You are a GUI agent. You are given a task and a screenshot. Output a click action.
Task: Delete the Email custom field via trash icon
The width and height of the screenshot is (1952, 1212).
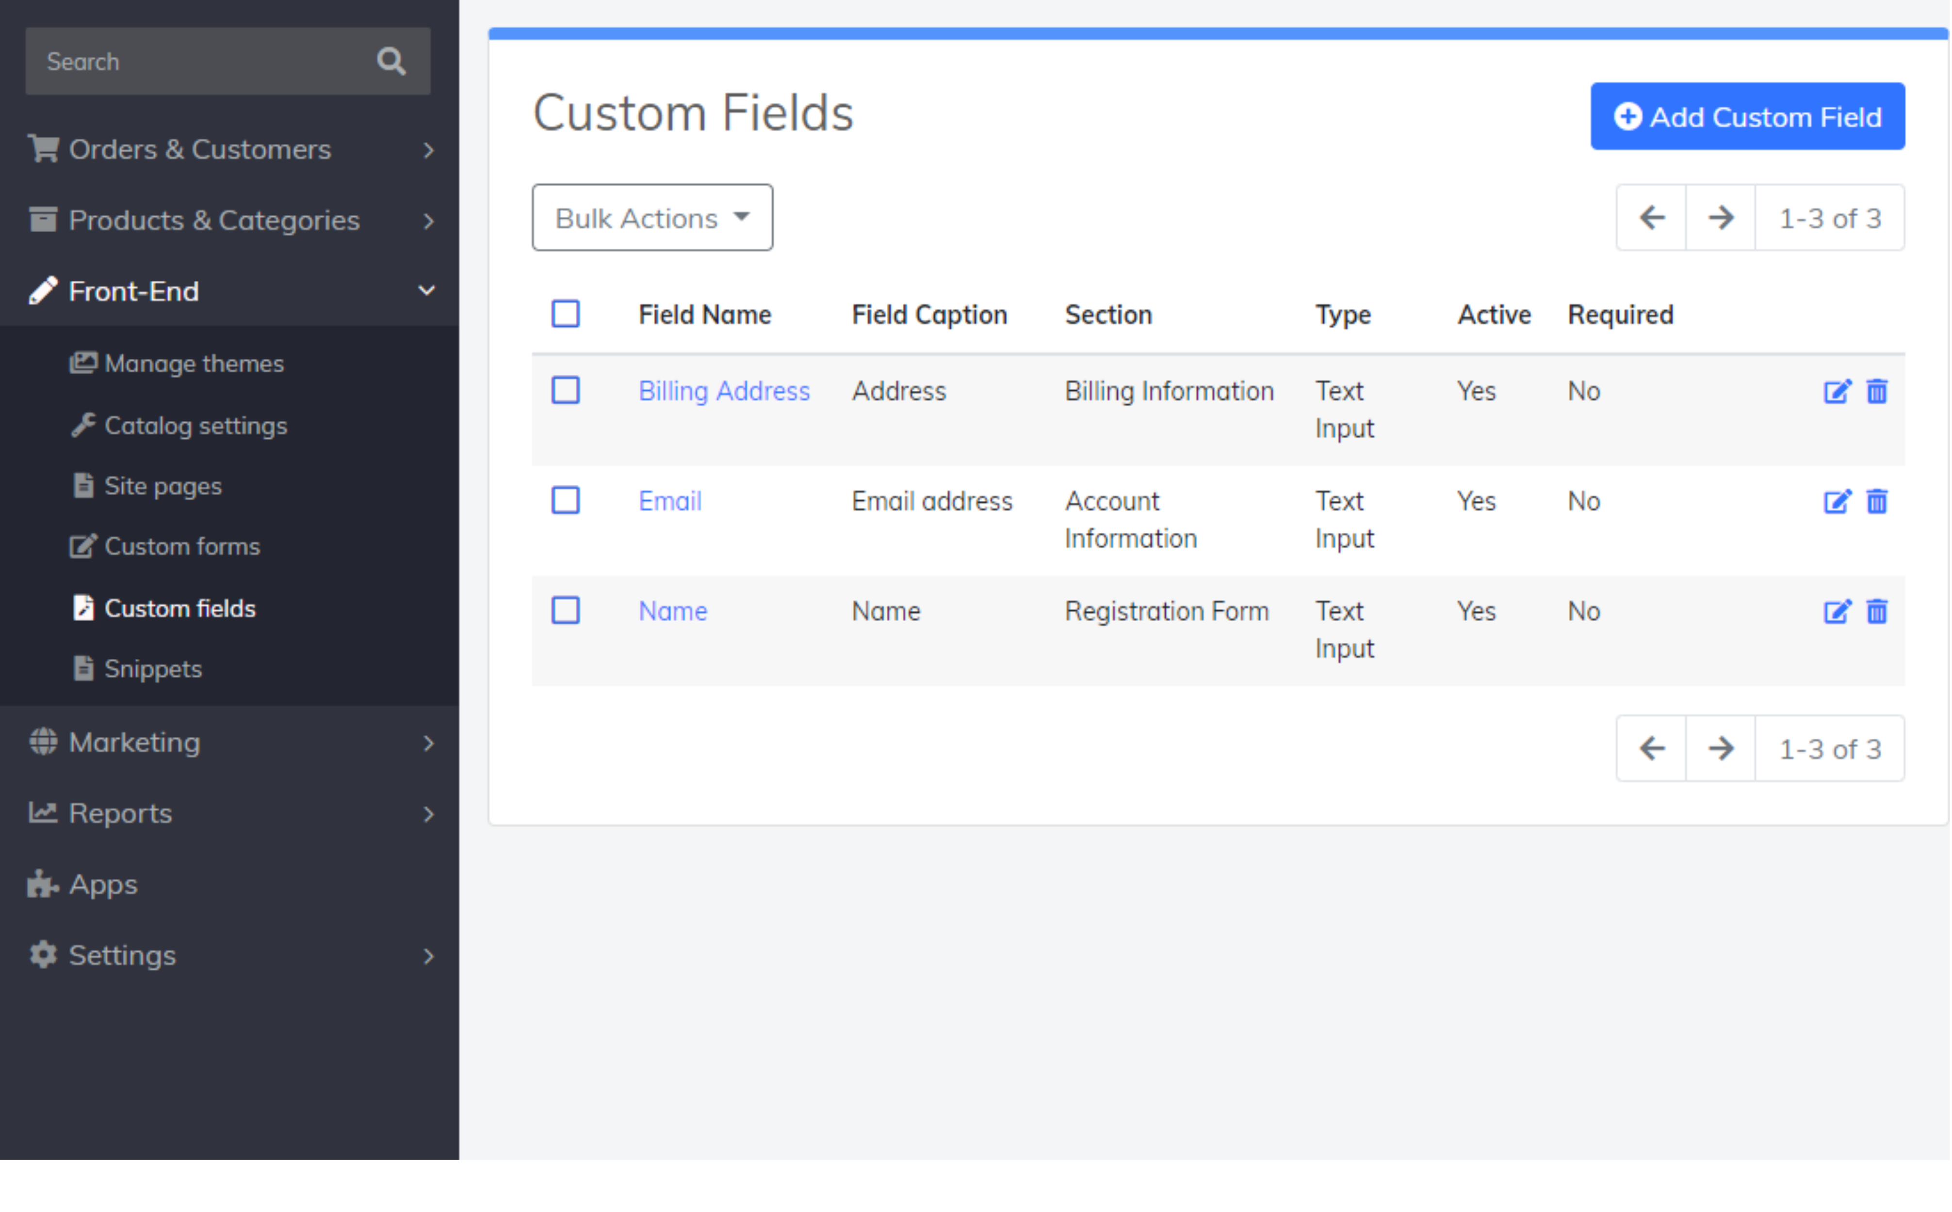(x=1877, y=502)
